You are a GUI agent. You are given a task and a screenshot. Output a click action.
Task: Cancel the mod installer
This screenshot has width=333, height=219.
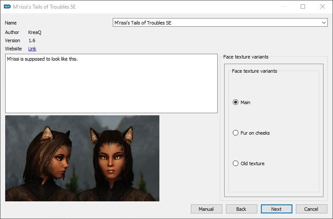311,209
